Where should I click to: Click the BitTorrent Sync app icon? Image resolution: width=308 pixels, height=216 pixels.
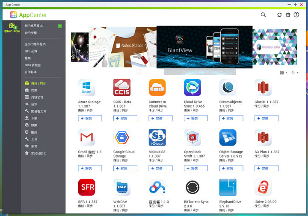click(x=192, y=187)
